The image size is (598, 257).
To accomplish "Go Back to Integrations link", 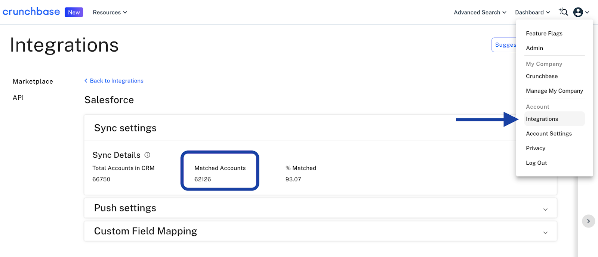I will click(x=114, y=81).
